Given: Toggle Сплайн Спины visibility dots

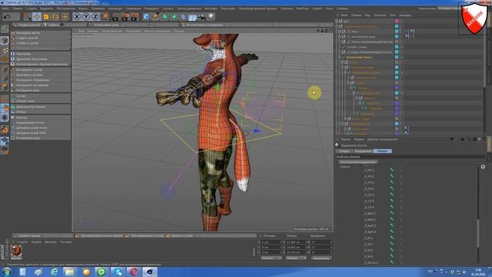Looking at the screenshot, I should click(401, 47).
